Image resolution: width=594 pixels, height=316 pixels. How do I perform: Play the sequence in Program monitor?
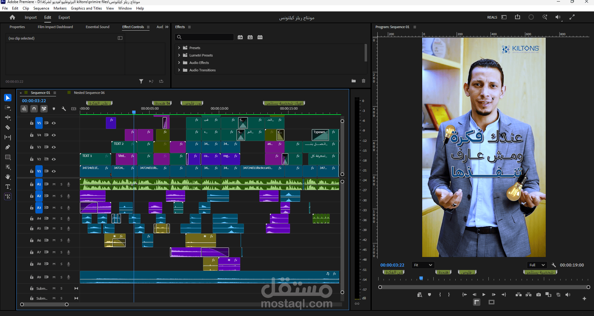(x=484, y=295)
